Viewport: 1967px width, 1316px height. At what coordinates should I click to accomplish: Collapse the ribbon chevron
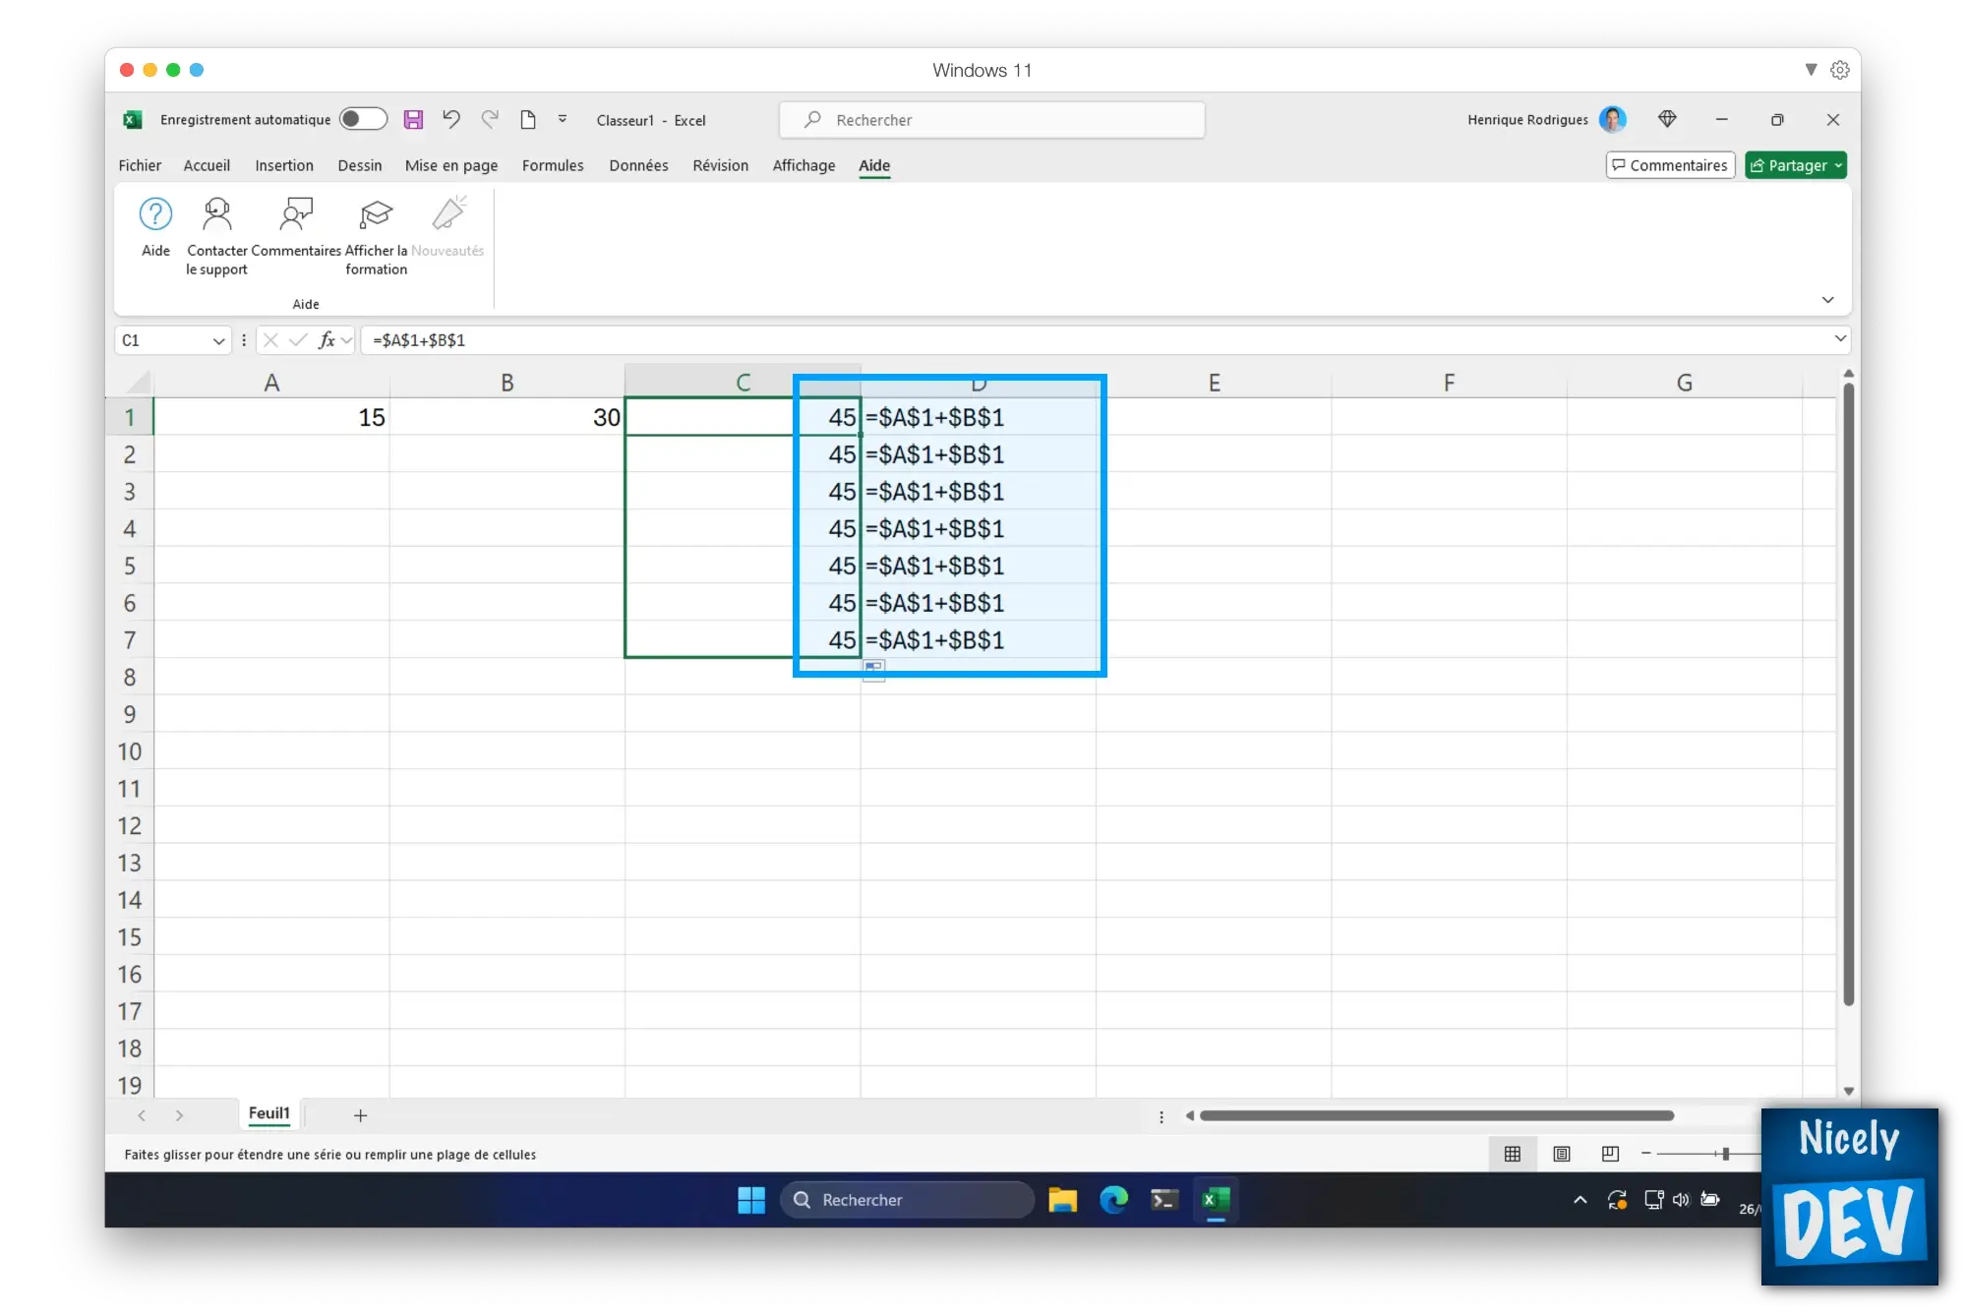point(1827,300)
